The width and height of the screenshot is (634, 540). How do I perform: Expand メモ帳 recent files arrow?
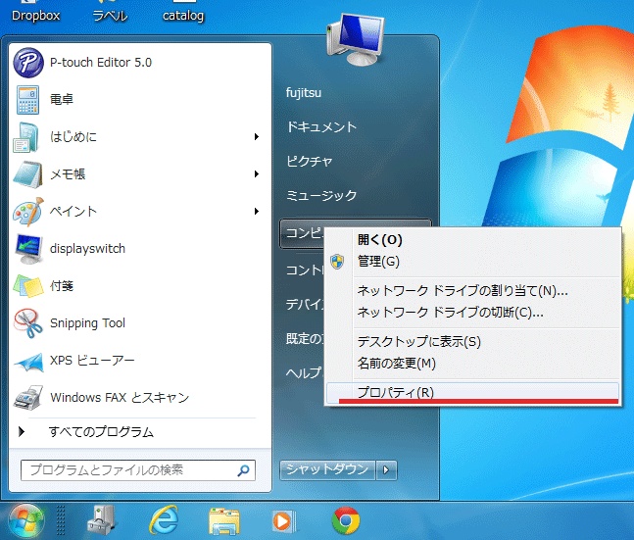[x=257, y=173]
